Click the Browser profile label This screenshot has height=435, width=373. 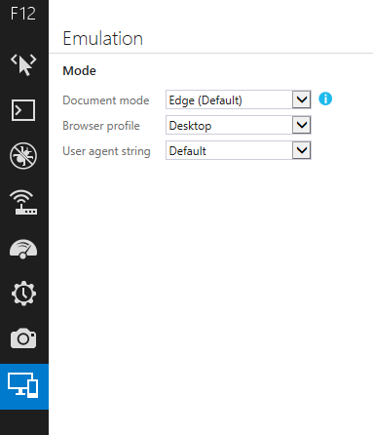101,126
